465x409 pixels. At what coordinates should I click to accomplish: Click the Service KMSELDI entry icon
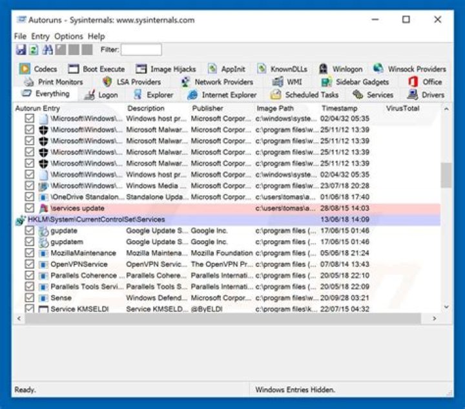pos(44,309)
